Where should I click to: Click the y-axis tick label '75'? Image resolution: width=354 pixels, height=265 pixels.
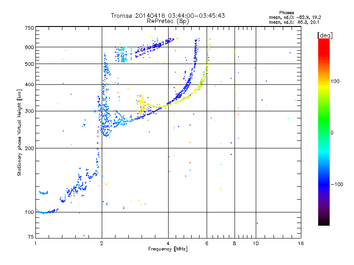click(x=31, y=237)
